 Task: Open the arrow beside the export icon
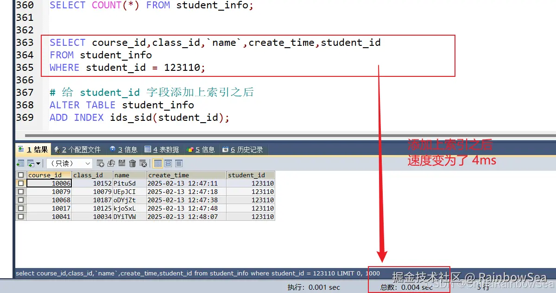[x=38, y=163]
